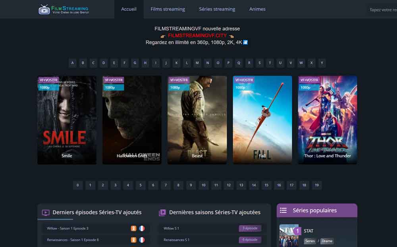
Task: Filter titles by letter B
Action: pos(83,63)
